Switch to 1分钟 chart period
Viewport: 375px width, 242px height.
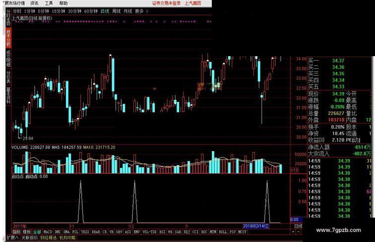[x=29, y=11]
